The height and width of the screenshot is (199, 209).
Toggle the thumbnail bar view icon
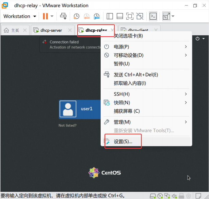click(x=120, y=16)
